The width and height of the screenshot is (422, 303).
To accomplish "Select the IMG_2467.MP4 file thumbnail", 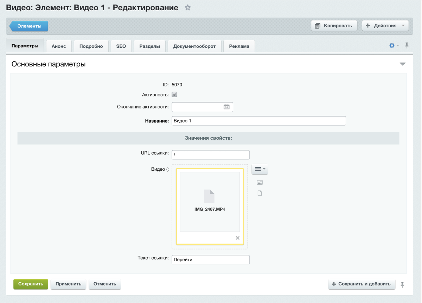I will 210,202.
